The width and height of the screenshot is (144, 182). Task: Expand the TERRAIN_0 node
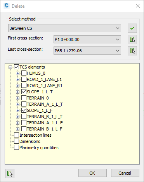click(17, 98)
